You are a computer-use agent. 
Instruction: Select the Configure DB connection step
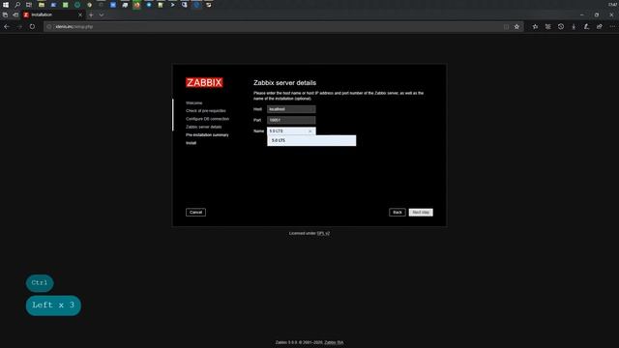[x=207, y=119]
